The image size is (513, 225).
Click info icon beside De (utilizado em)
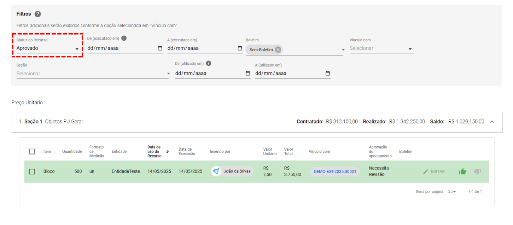pyautogui.click(x=209, y=63)
